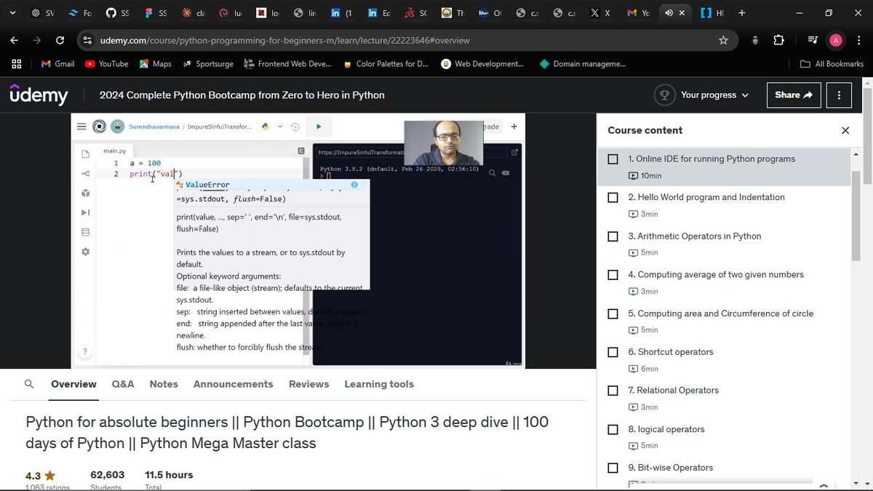This screenshot has width=873, height=491.
Task: Open the tab search chevron dropdown
Action: tap(12, 12)
